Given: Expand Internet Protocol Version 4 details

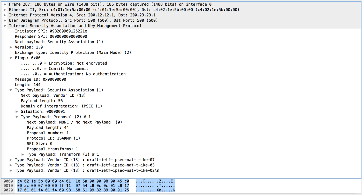Looking at the screenshot, I should (x=5, y=15).
